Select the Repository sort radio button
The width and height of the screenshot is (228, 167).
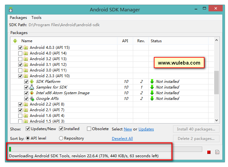[61, 138]
